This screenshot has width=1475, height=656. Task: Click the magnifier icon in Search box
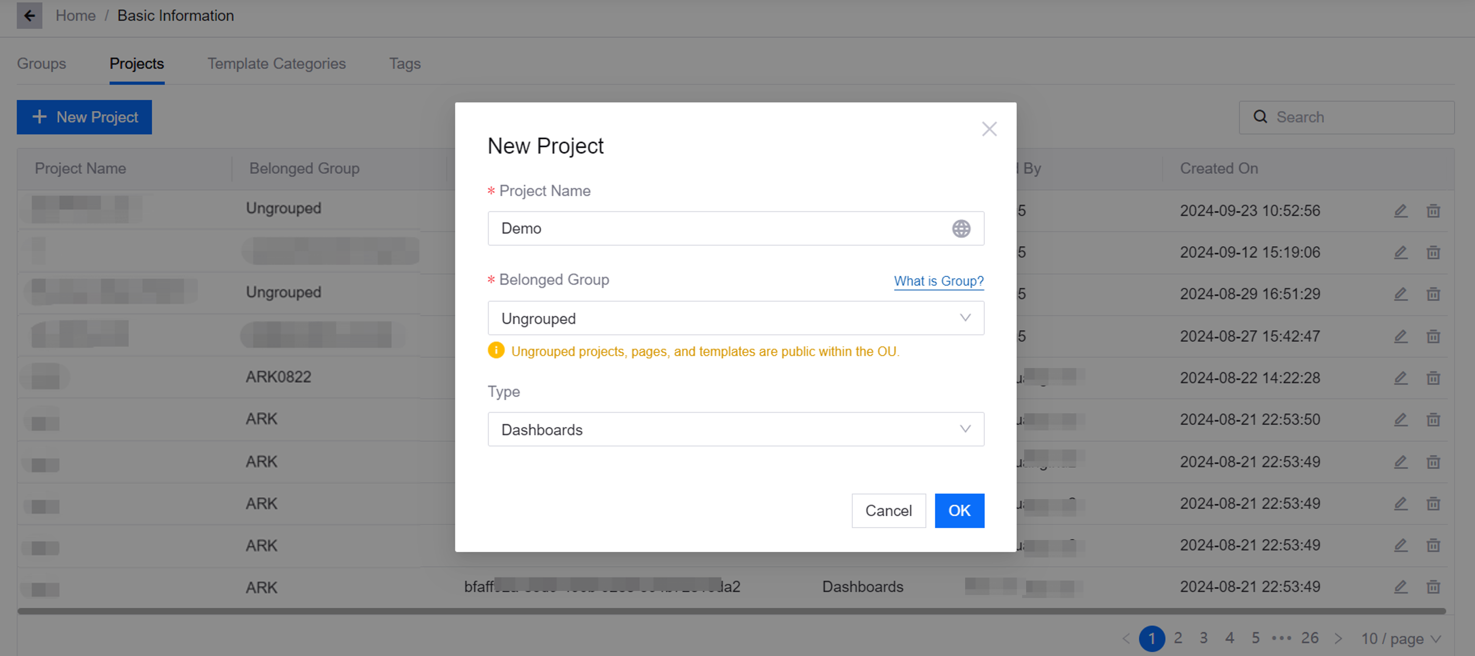pos(1260,117)
